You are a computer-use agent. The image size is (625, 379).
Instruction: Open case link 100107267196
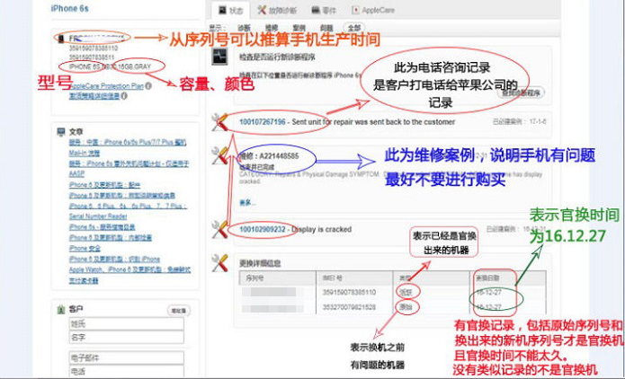tap(263, 122)
